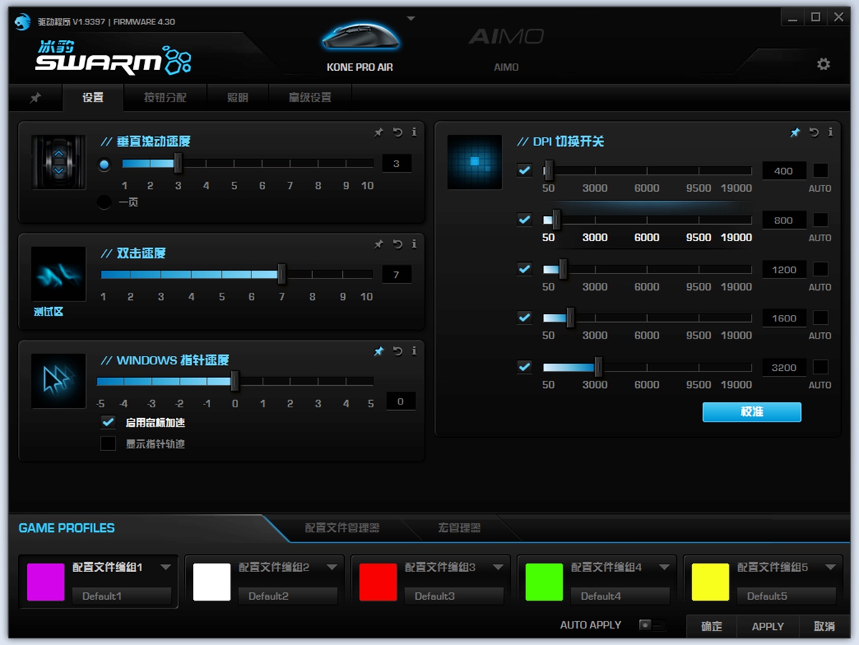
Task: Click the 校准 calibrate button
Action: pyautogui.click(x=752, y=412)
